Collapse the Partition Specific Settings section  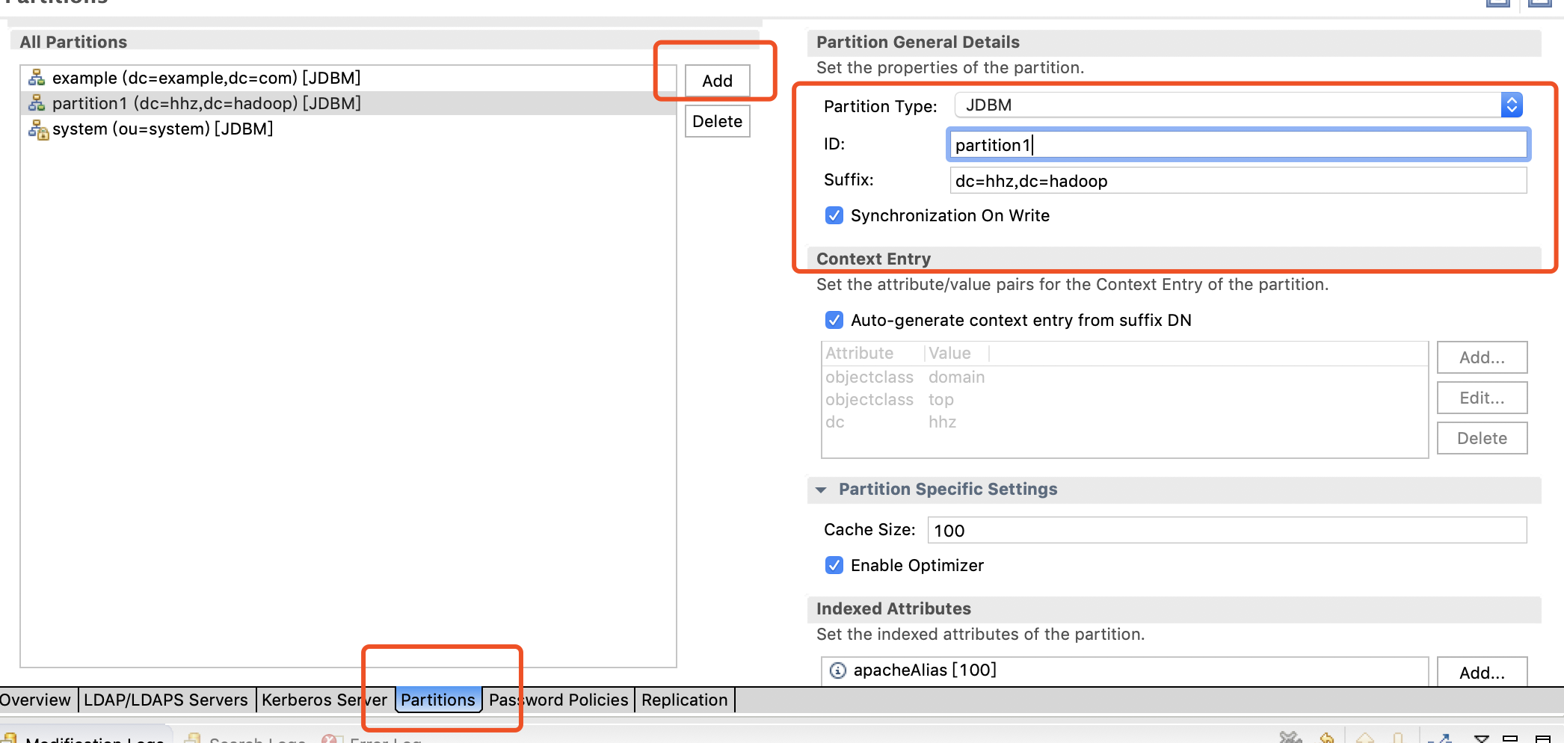pos(822,490)
